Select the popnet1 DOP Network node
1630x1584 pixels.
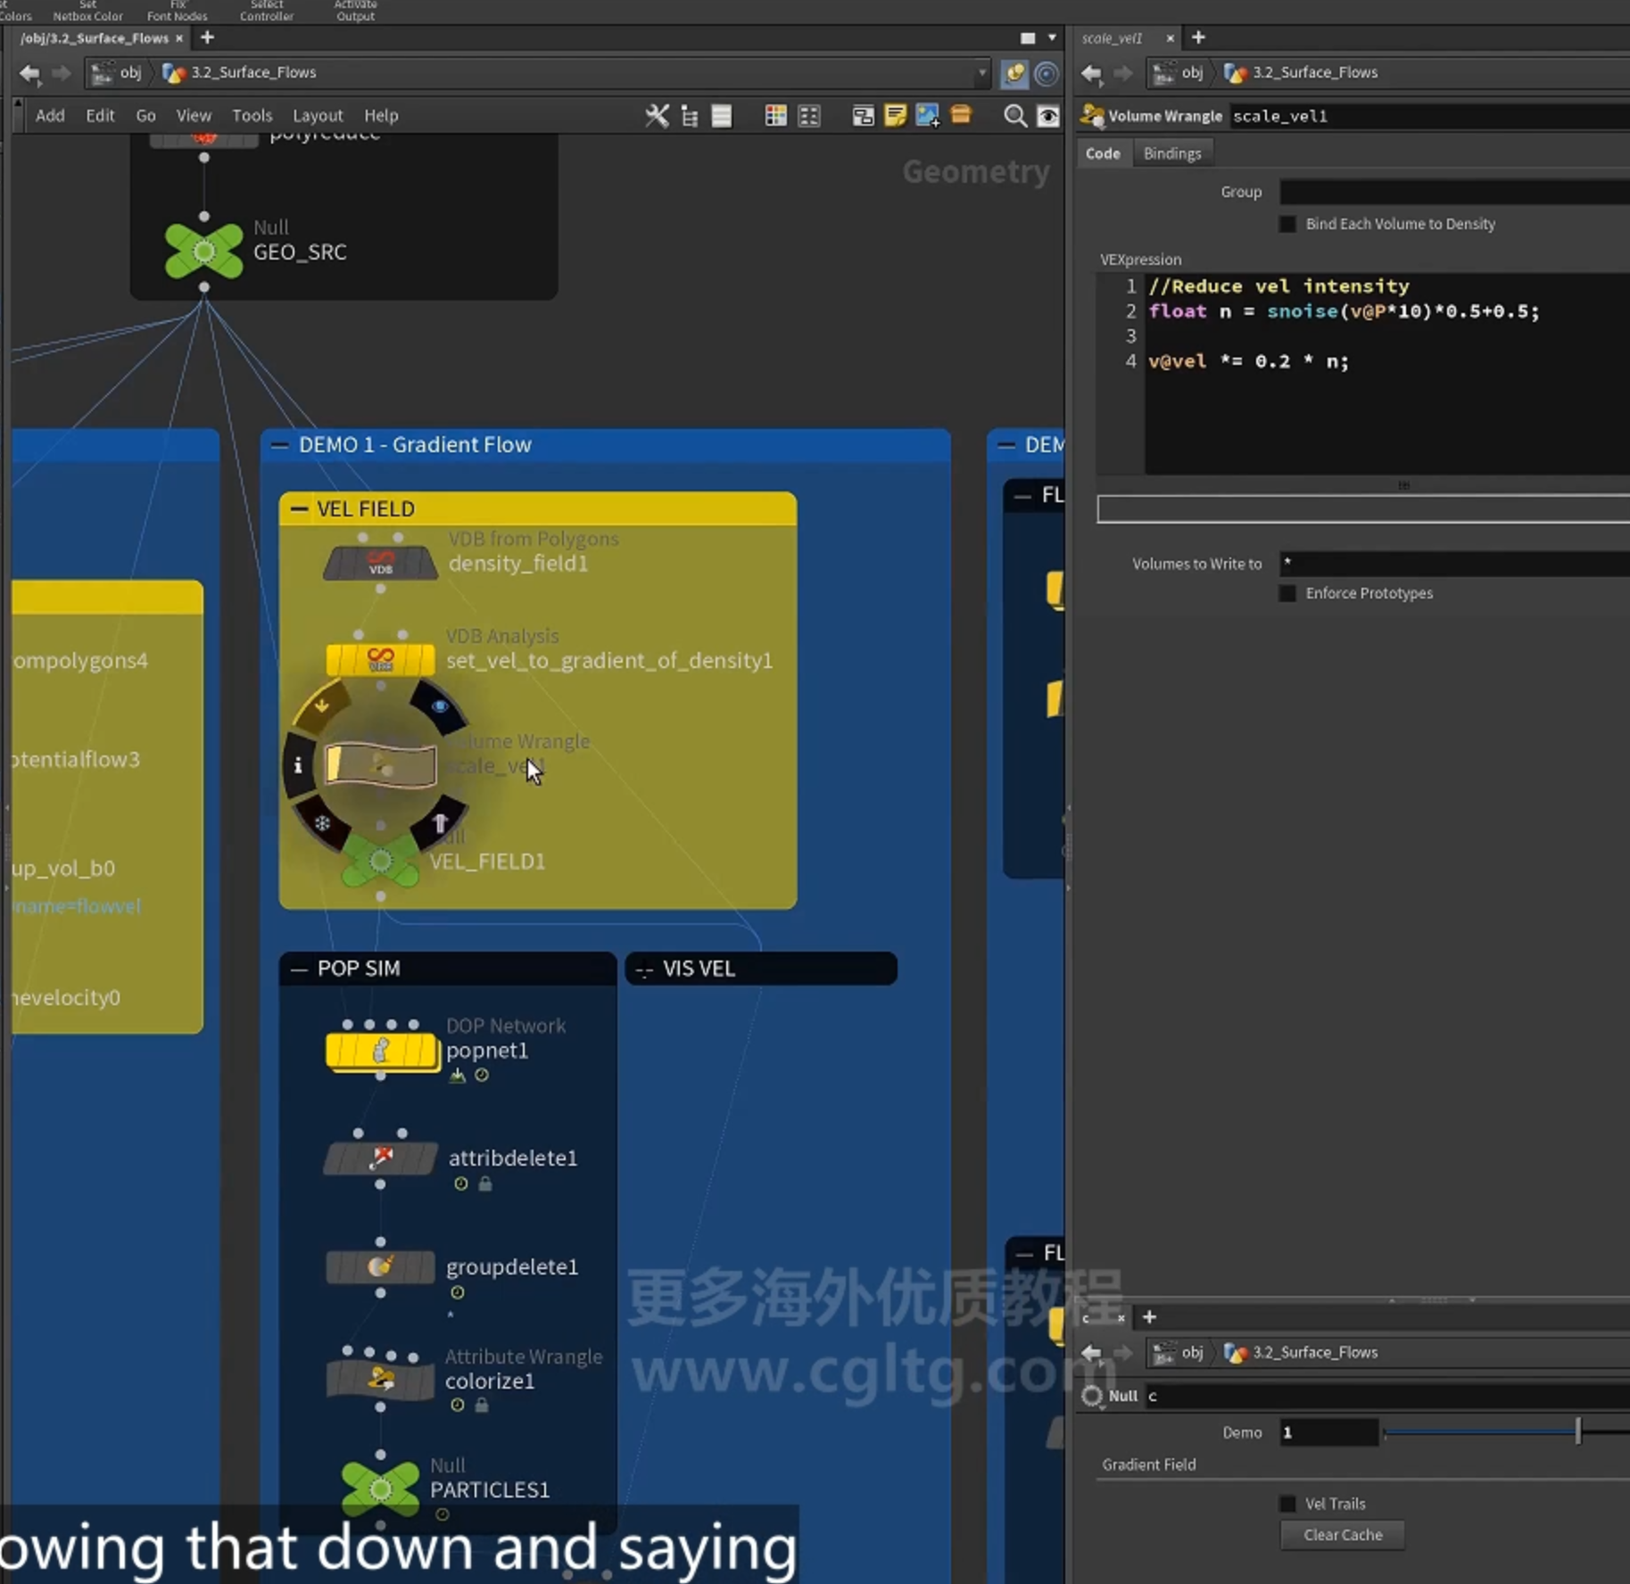382,1051
